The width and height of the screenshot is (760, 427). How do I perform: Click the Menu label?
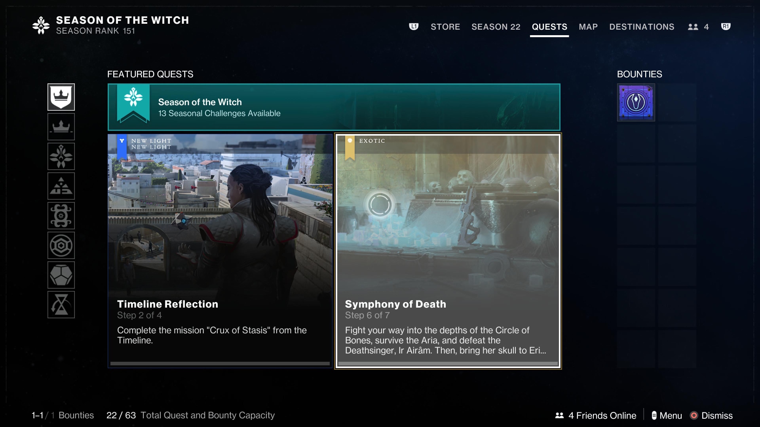tap(671, 416)
